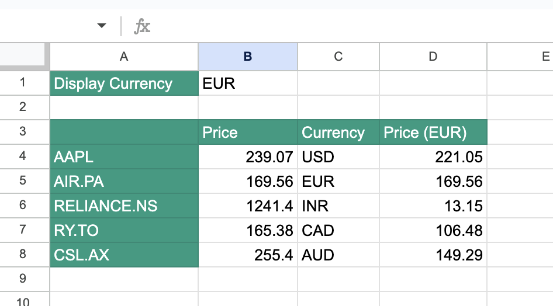Click the Price (EUR) header cell
This screenshot has height=306, width=553.
pyautogui.click(x=433, y=132)
